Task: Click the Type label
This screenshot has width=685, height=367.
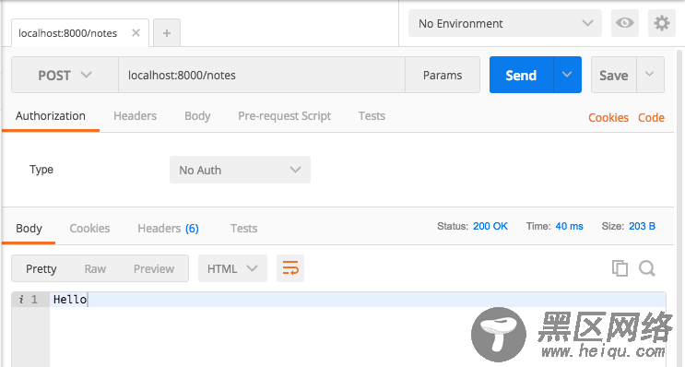Action: (x=41, y=170)
